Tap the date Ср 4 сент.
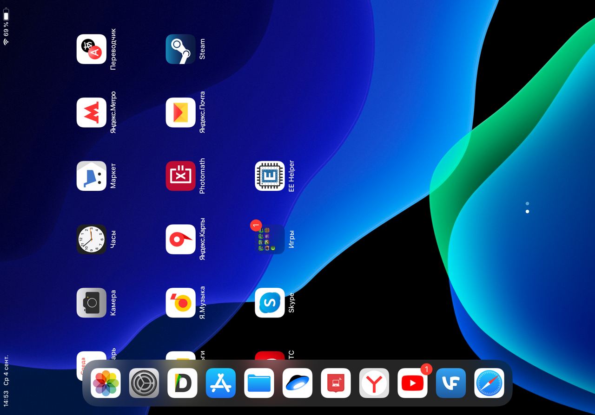This screenshot has width=595, height=415. (6, 370)
